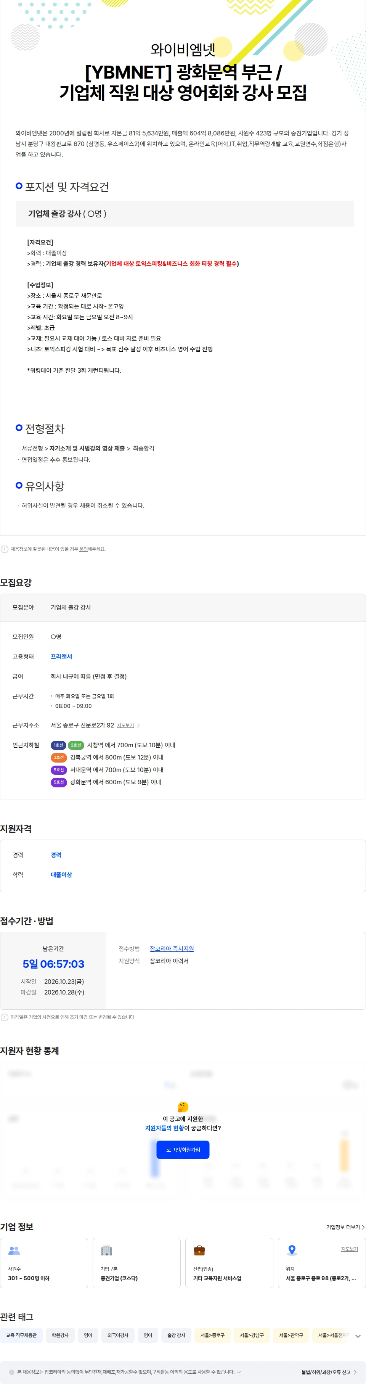The width and height of the screenshot is (366, 1392).
Task: Click 지도보기 link inside the 위치 card
Action: [x=349, y=1249]
